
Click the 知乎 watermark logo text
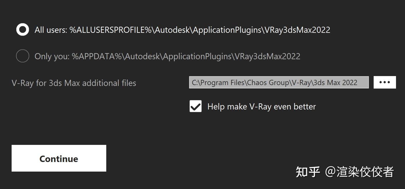point(308,172)
